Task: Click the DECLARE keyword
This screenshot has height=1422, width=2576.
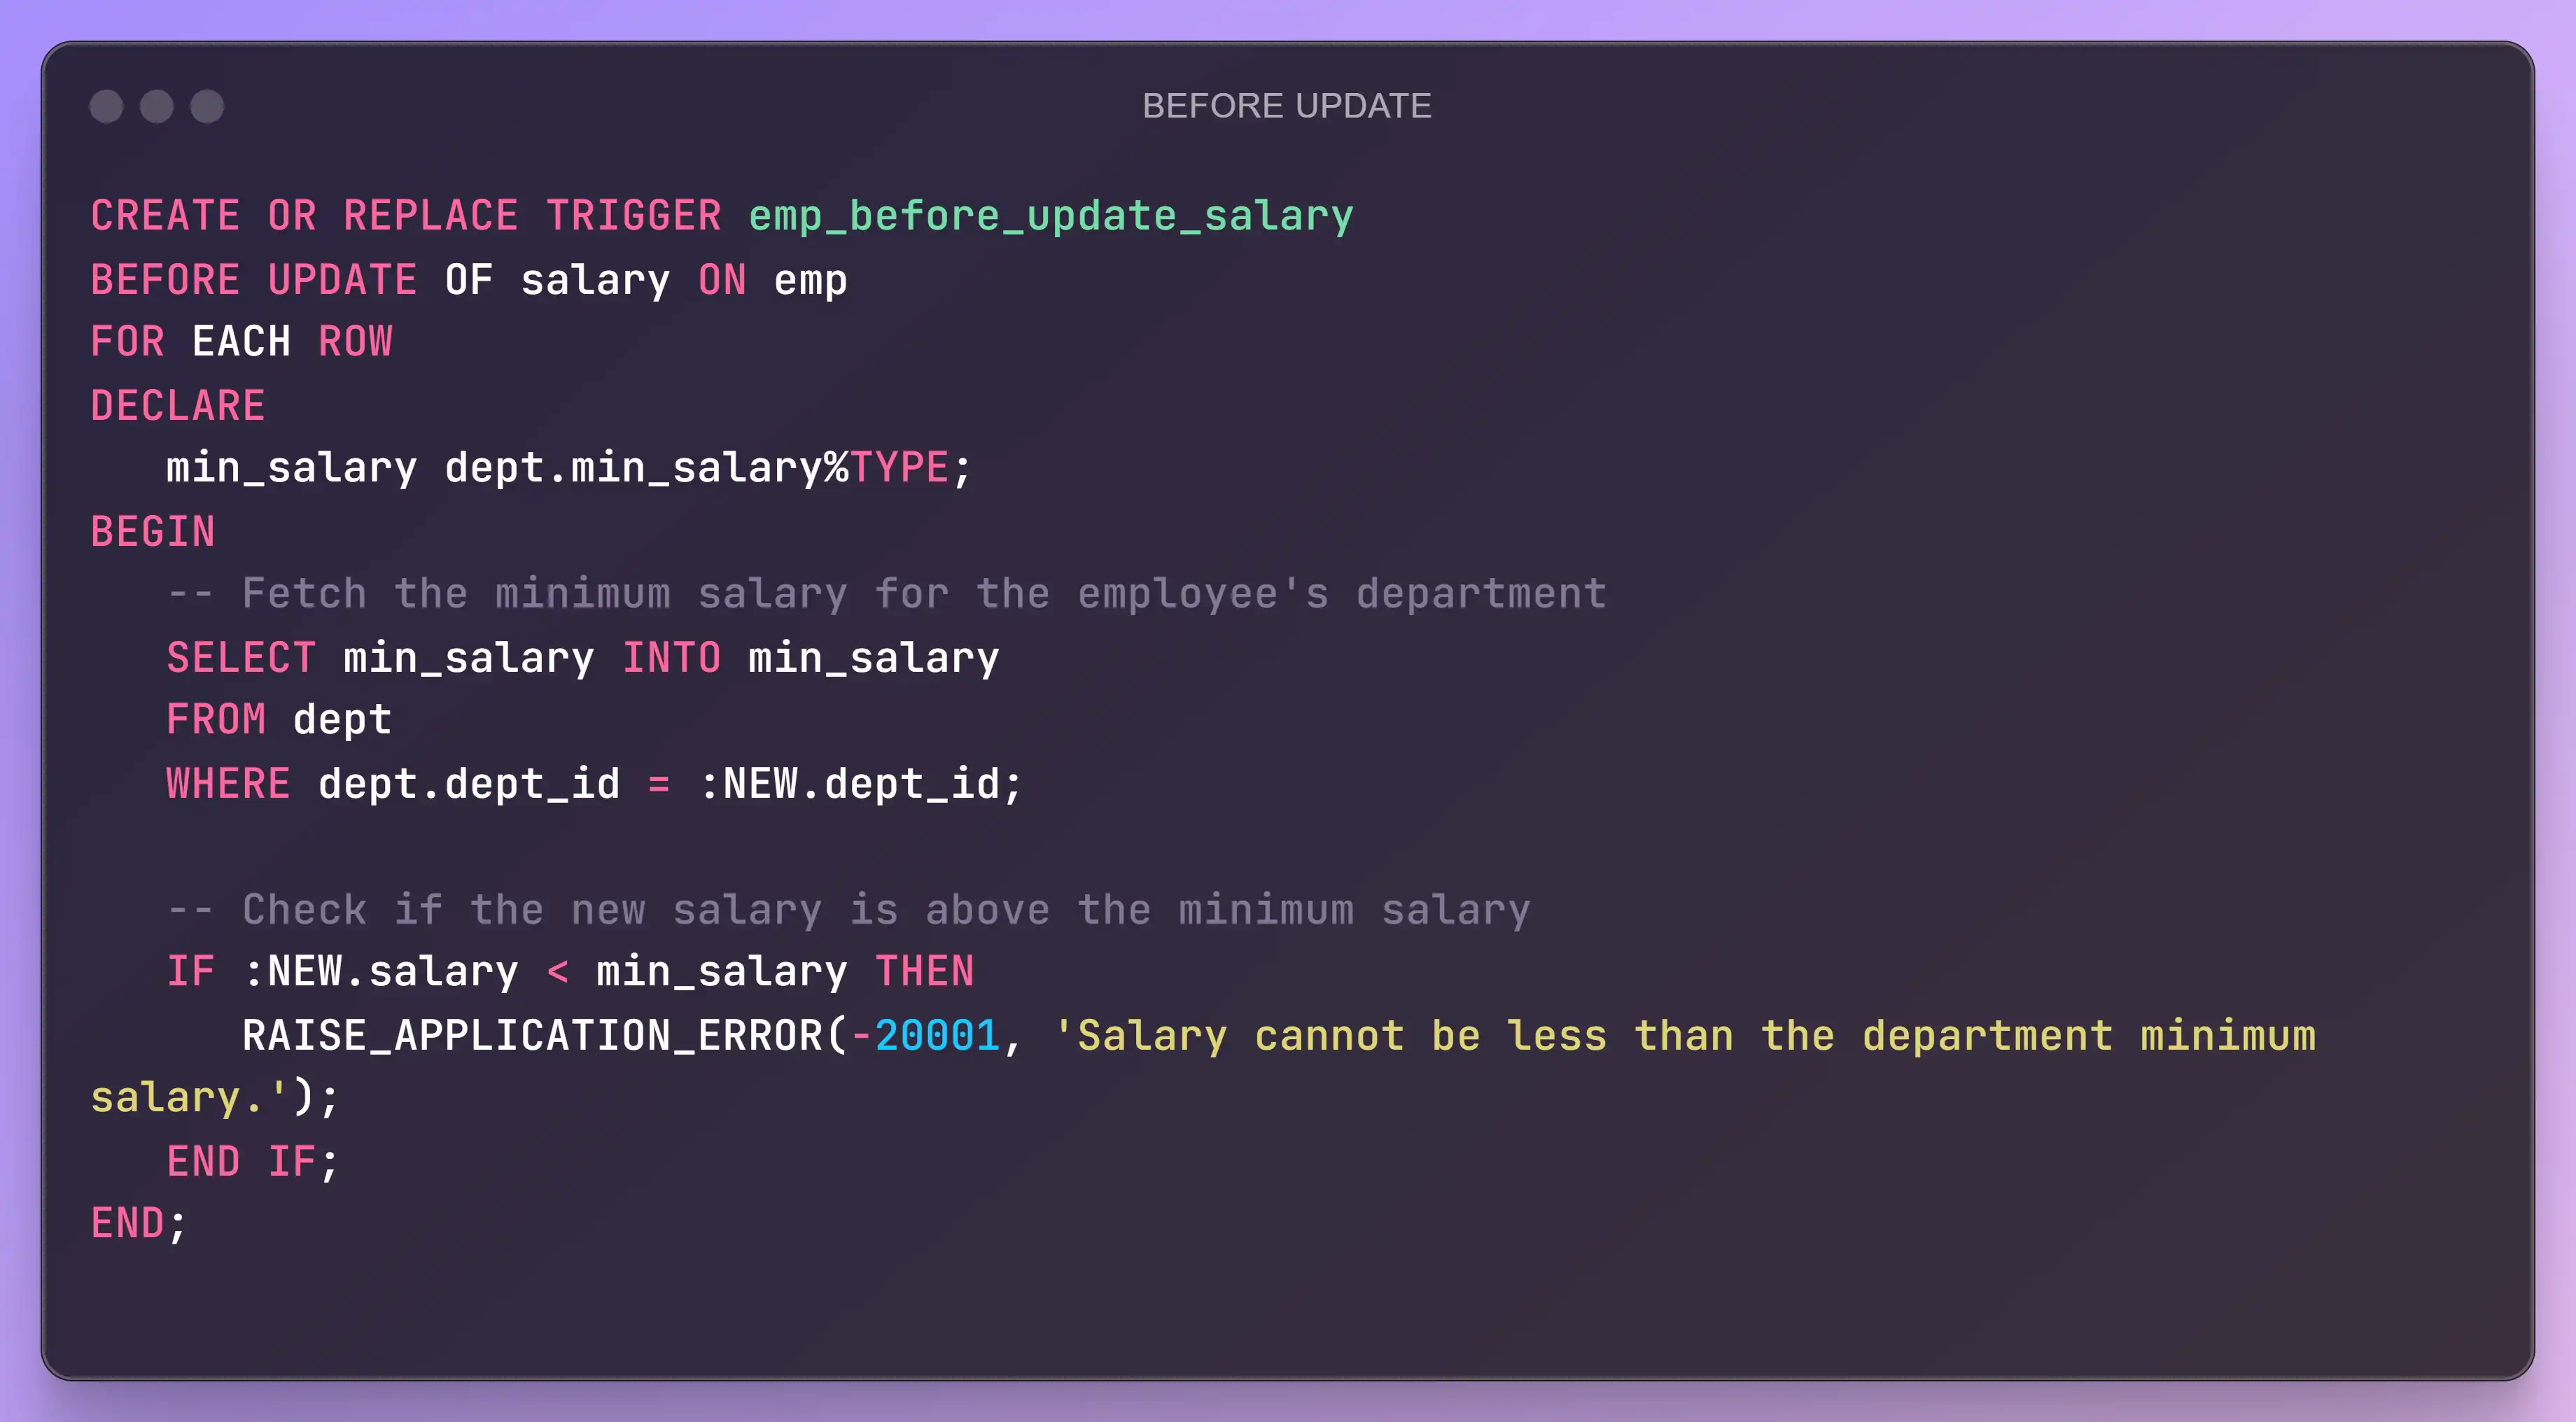Action: (x=178, y=406)
